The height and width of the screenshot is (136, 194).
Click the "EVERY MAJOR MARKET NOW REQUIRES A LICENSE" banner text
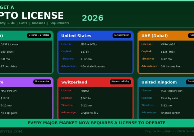[97, 123]
